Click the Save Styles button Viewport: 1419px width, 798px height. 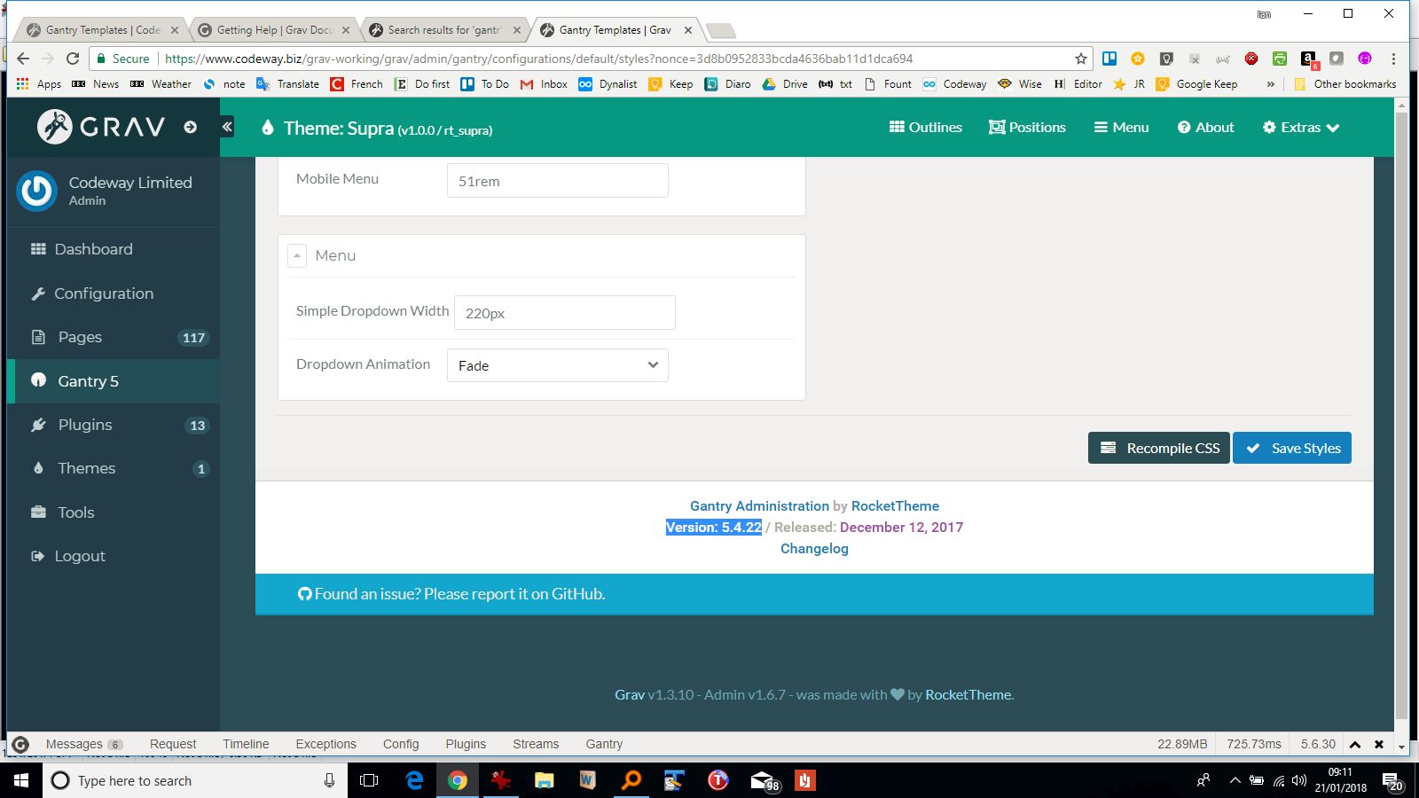pos(1292,448)
